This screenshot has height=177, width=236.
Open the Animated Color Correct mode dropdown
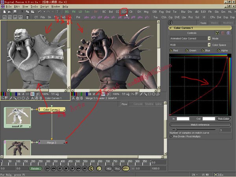coord(209,39)
